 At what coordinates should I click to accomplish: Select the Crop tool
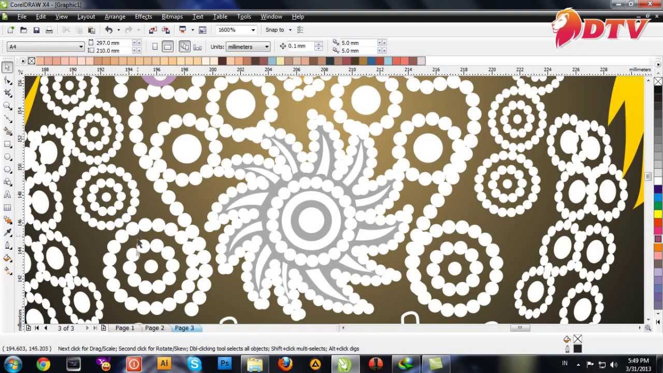(7, 93)
